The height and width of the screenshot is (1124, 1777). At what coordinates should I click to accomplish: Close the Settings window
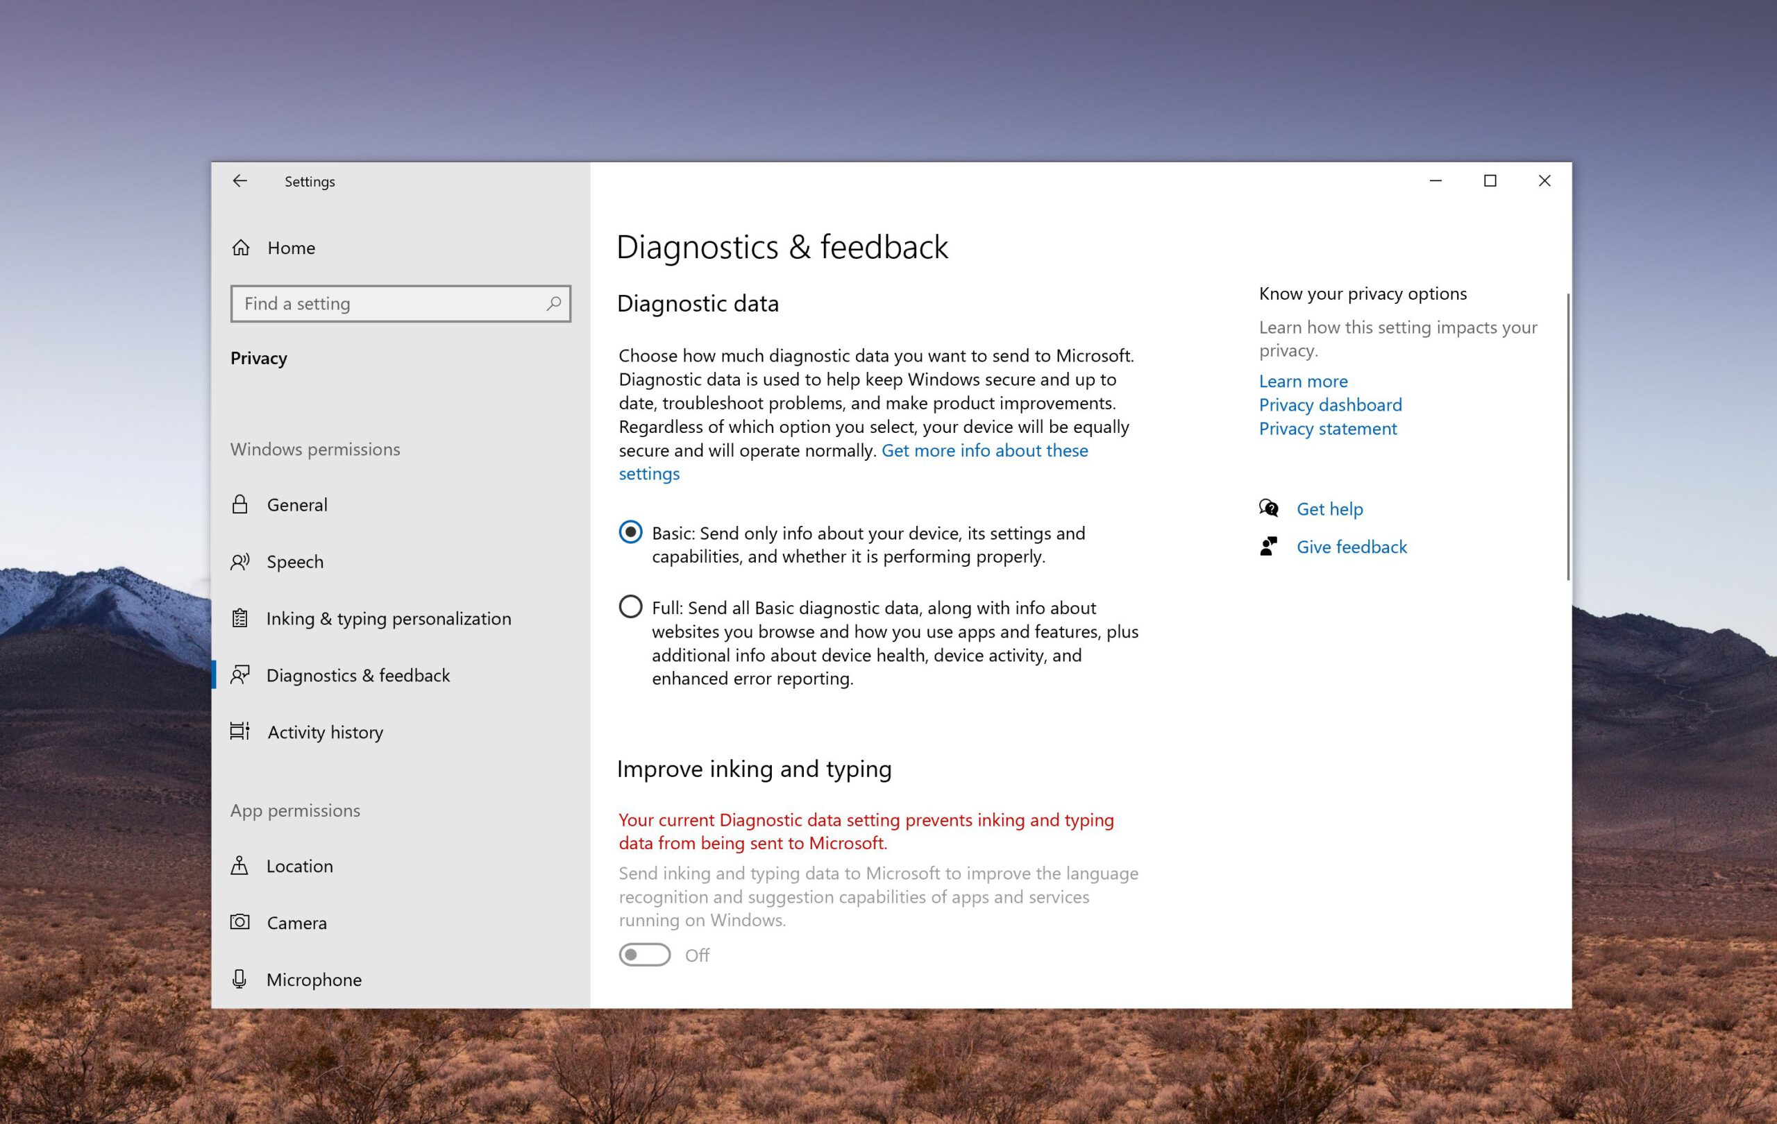[x=1544, y=180]
